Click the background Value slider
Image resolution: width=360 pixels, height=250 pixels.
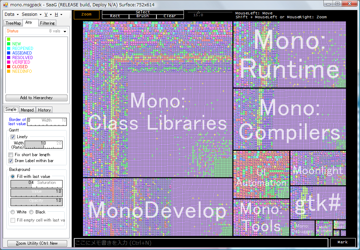pos(37,193)
